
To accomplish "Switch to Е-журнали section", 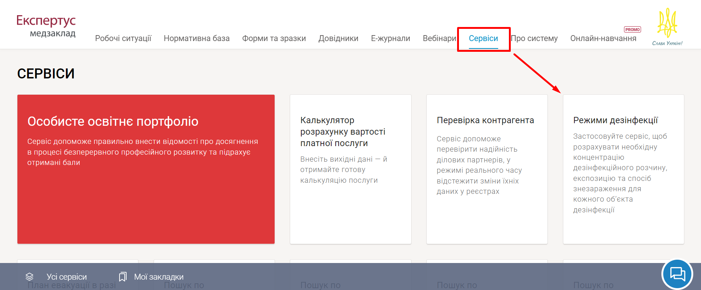I will click(x=390, y=38).
